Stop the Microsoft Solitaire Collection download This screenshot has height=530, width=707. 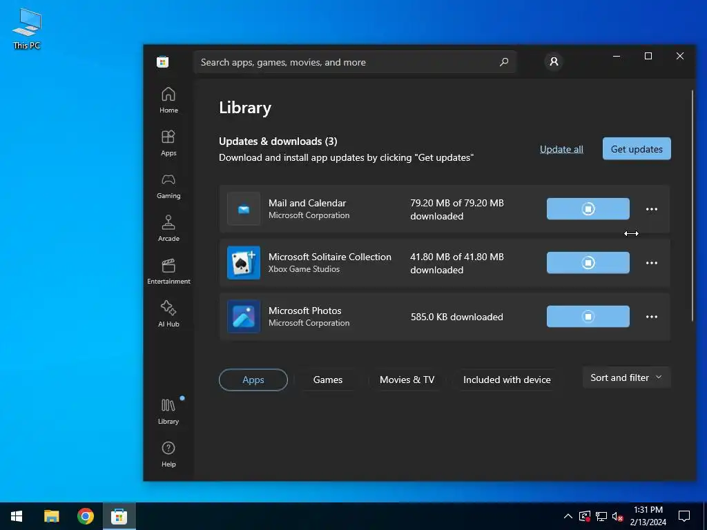588,263
